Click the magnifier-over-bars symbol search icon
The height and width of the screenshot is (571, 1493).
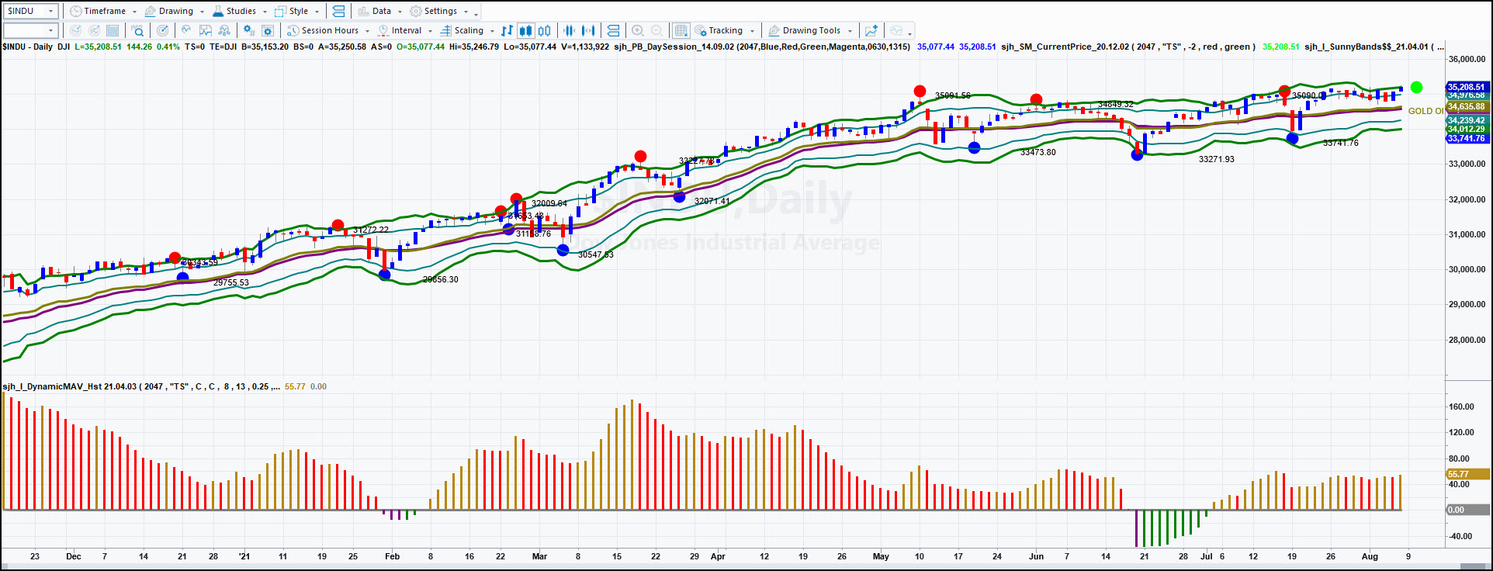point(137,30)
